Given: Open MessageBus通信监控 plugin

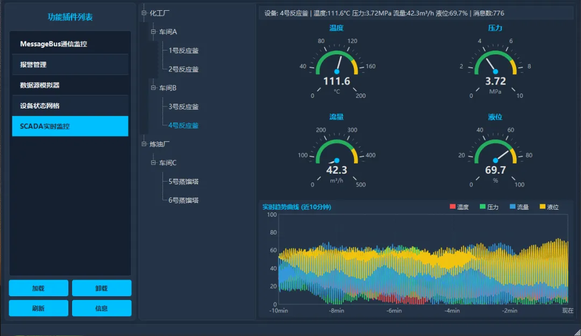Looking at the screenshot, I should coord(70,44).
